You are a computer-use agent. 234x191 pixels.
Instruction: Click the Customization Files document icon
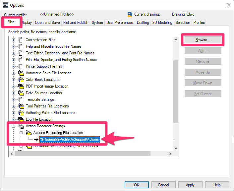[x=21, y=40]
